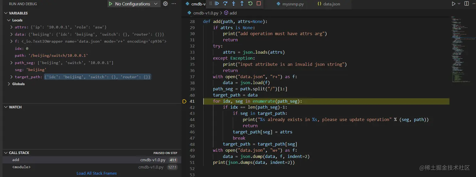Click 41:1 badge on add frame
The height and width of the screenshot is (177, 476).
tap(173, 160)
